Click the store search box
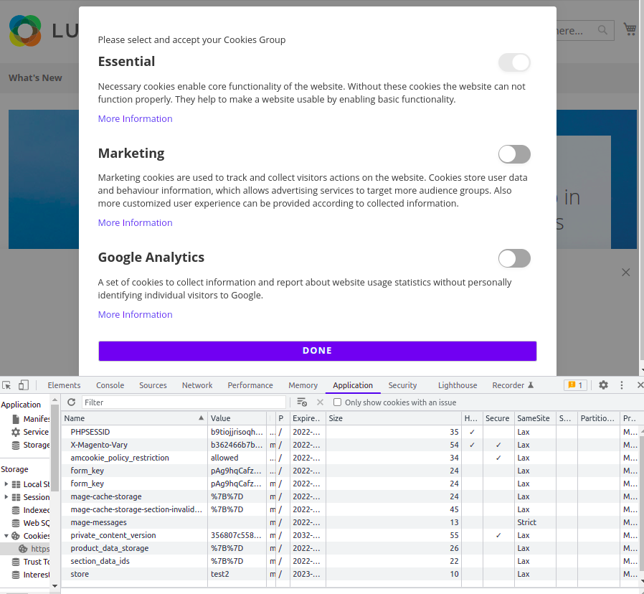Screen dimensions: 644x594 tap(585, 30)
